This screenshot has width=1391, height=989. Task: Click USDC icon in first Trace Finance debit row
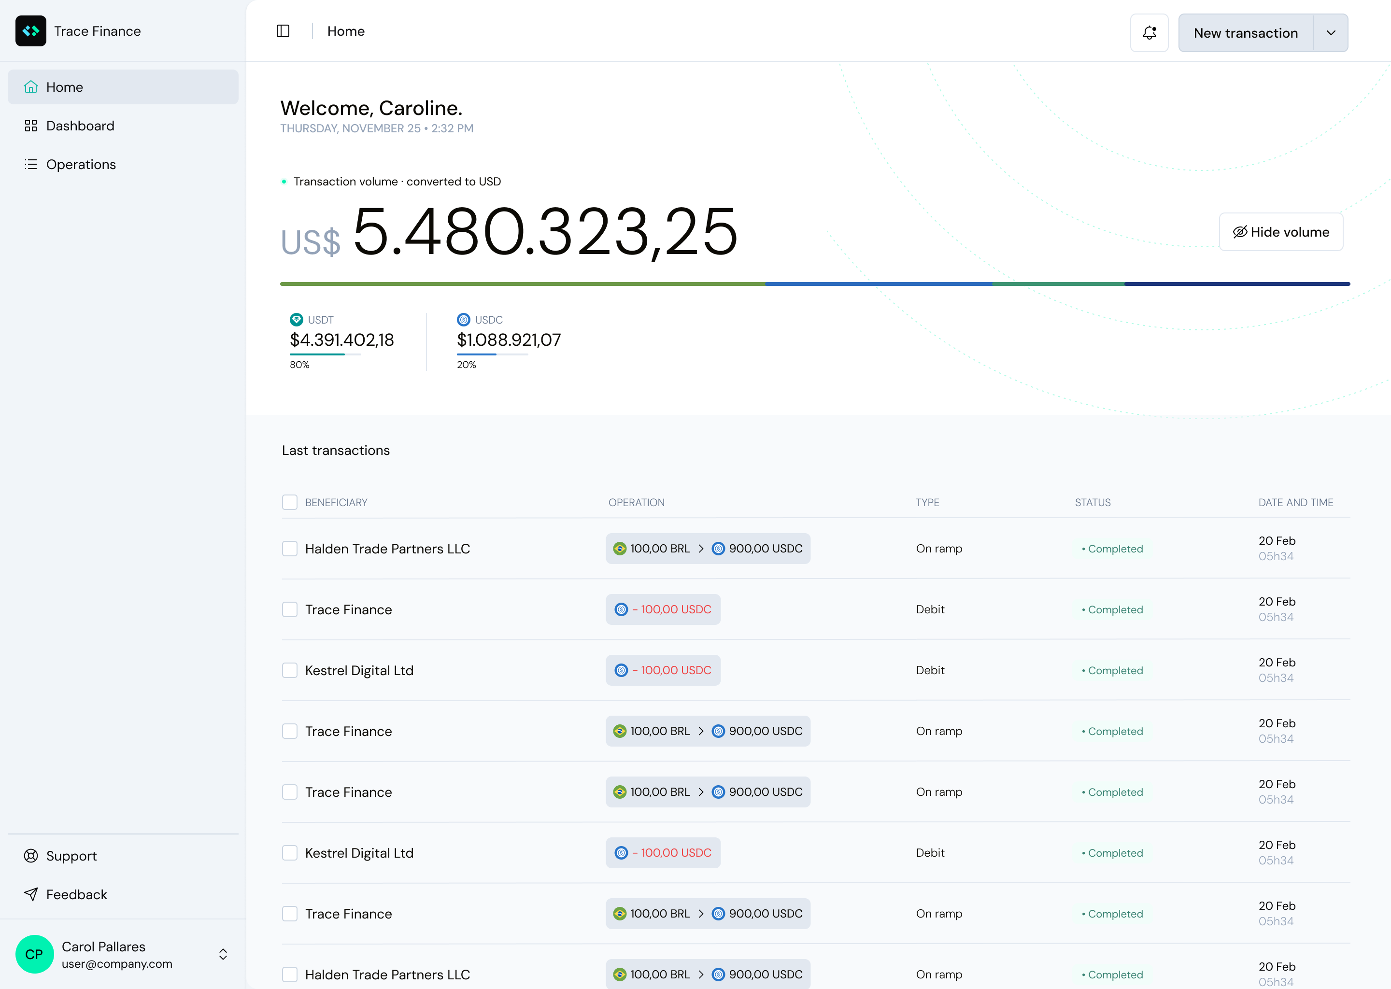[x=621, y=609]
